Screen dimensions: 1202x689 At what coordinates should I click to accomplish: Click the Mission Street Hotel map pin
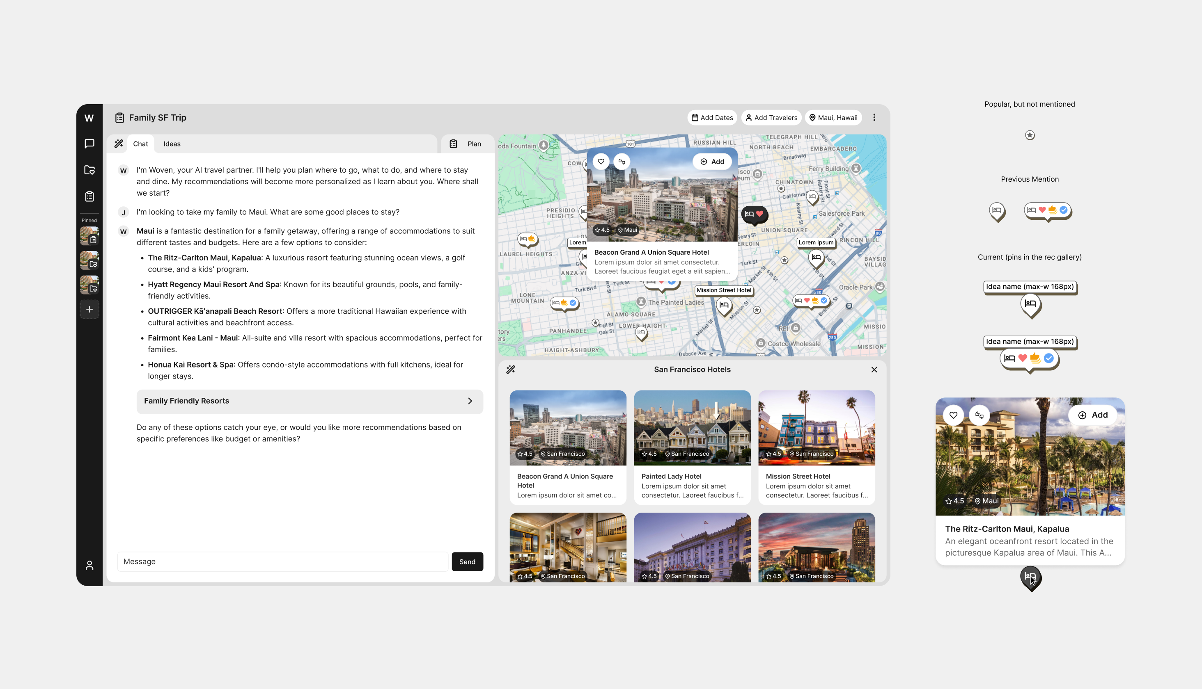click(724, 305)
